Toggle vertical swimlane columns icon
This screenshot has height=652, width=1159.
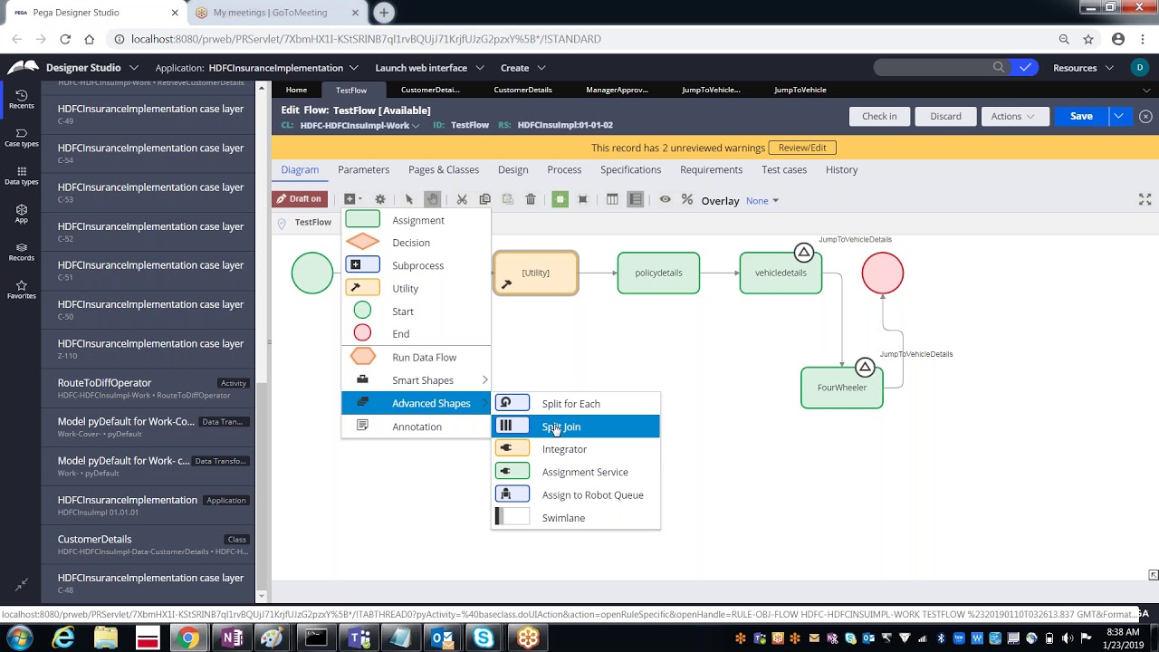coord(612,199)
